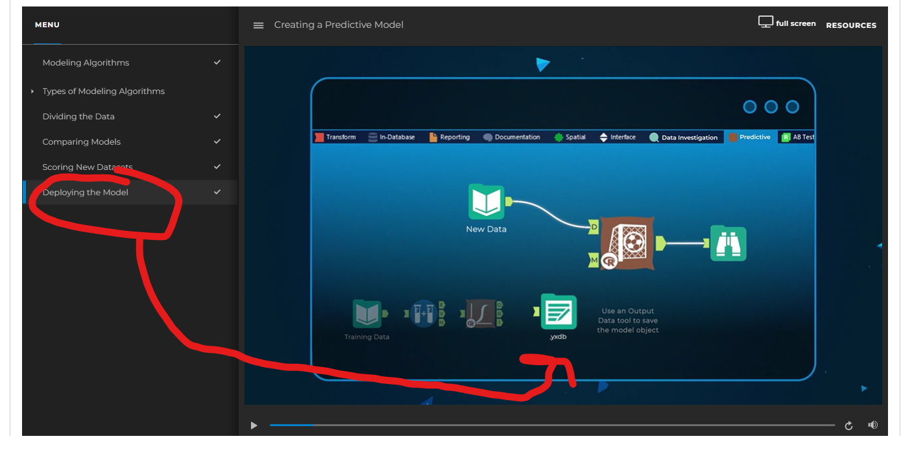Image resolution: width=912 pixels, height=467 pixels.
Task: Click the checkmark next to Dividing the Data
Action: 217,116
